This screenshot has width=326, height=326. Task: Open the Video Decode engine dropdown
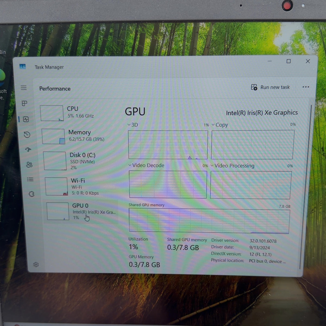click(146, 165)
